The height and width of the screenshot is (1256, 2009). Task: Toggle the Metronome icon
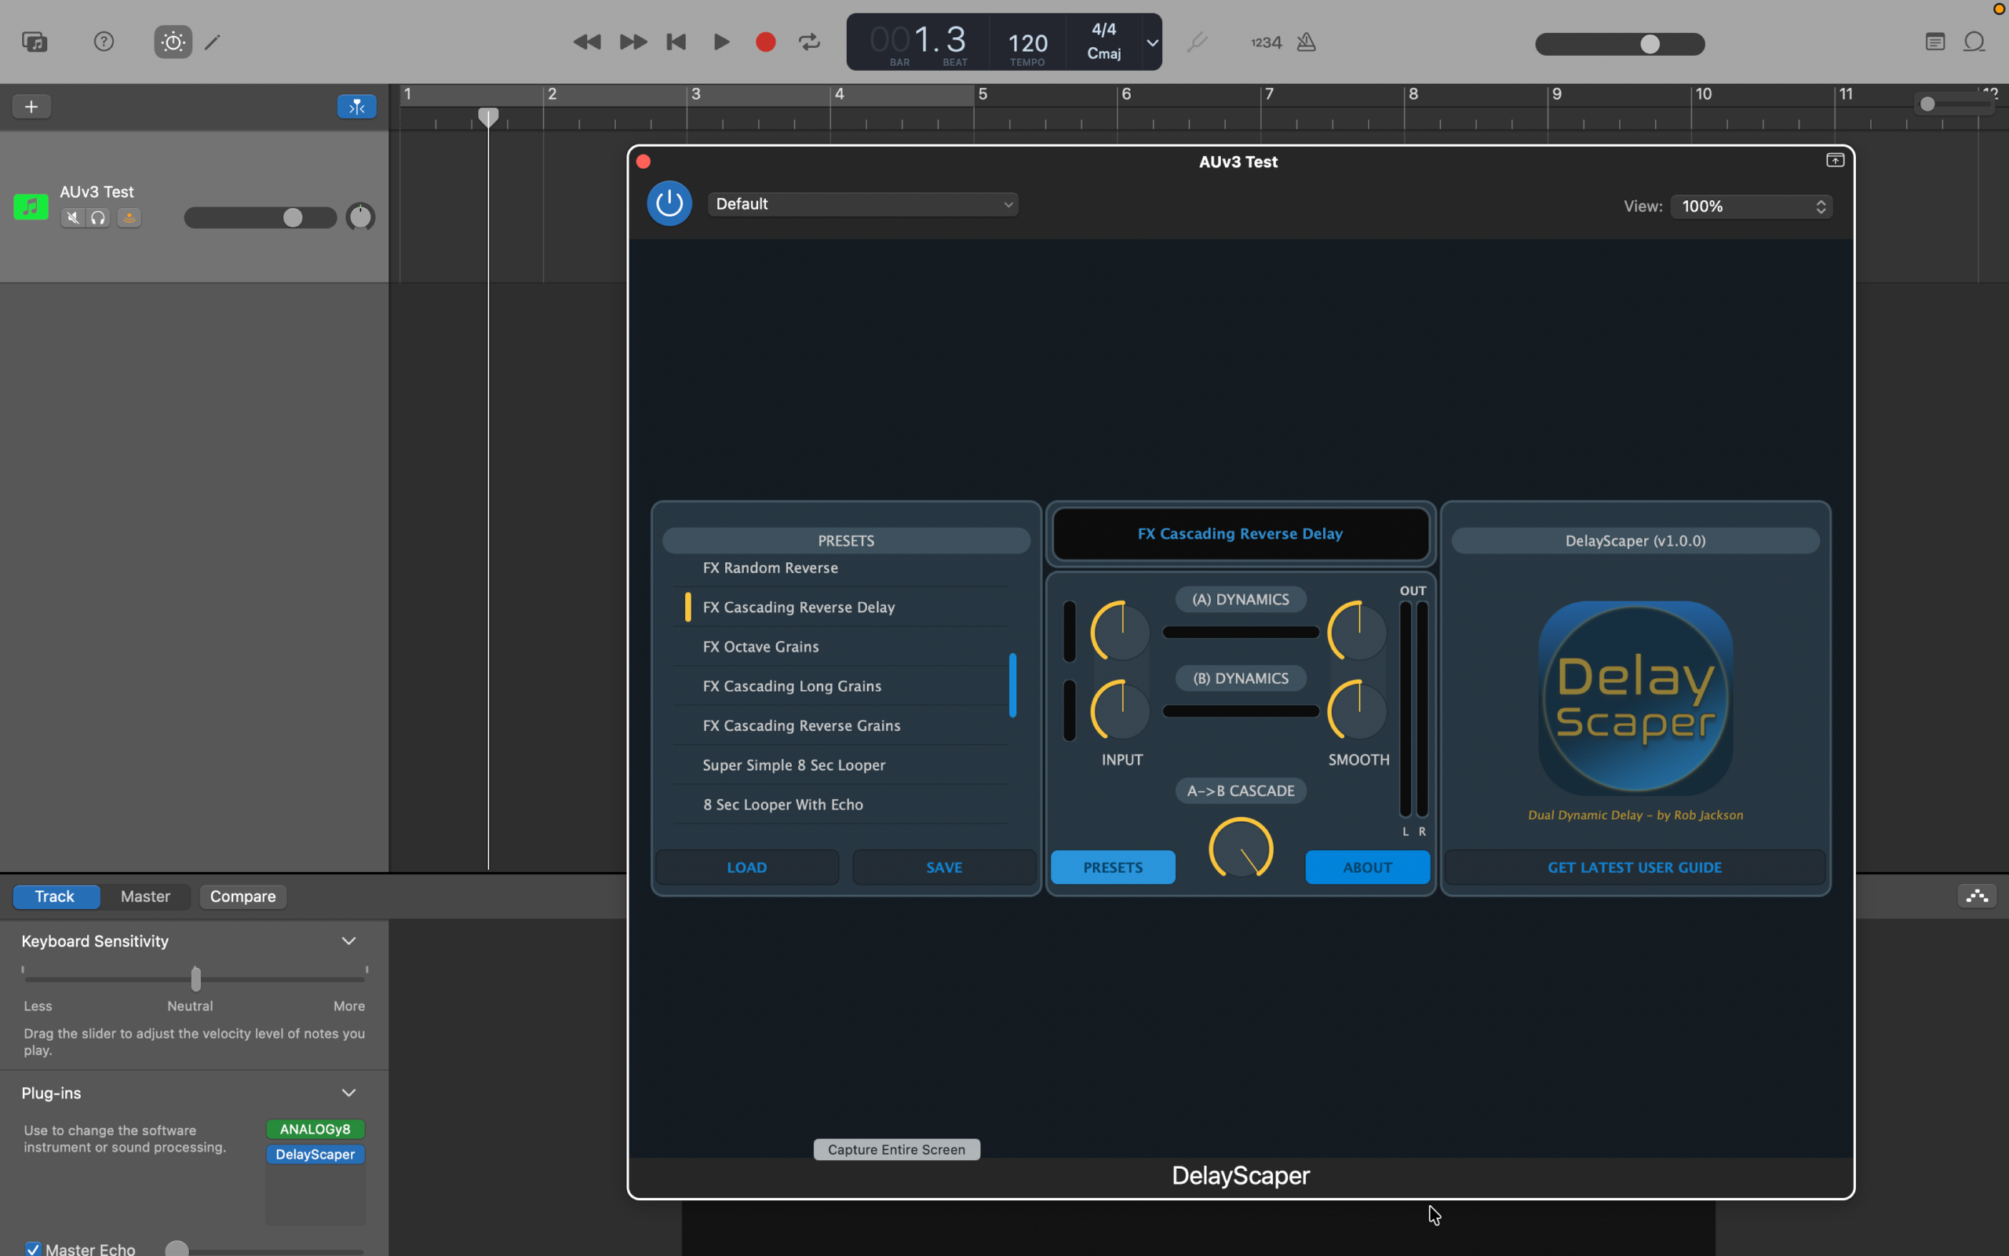point(1306,42)
